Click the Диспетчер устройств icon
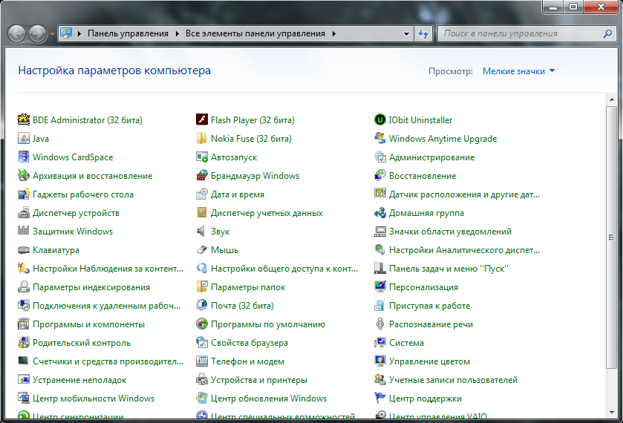623x423 pixels. tap(24, 213)
